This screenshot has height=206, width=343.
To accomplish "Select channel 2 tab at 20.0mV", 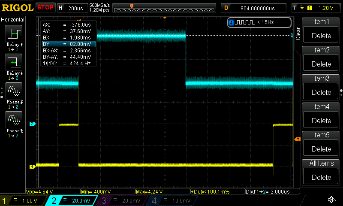I will coord(72,200).
